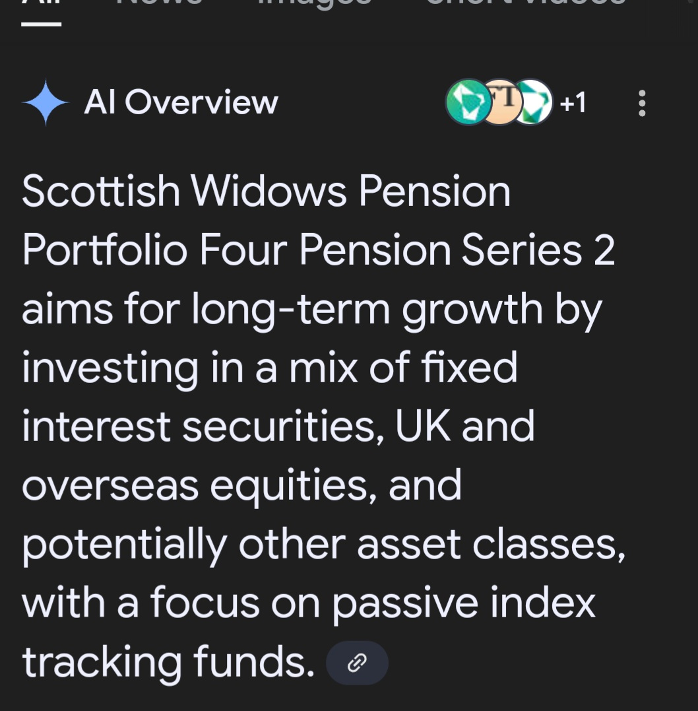Click the link chip after 'tracking funds.'
The height and width of the screenshot is (711, 698).
(x=357, y=663)
